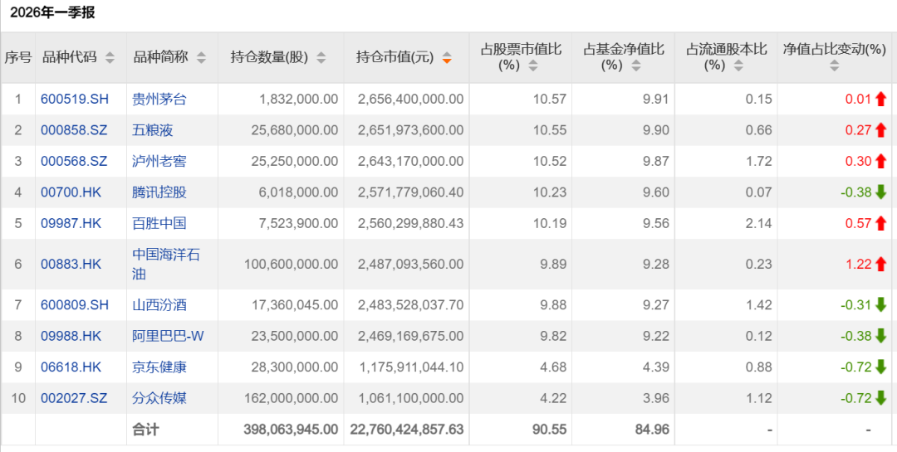Click stock code 600809.SH
Image resolution: width=897 pixels, height=452 pixels.
75,305
